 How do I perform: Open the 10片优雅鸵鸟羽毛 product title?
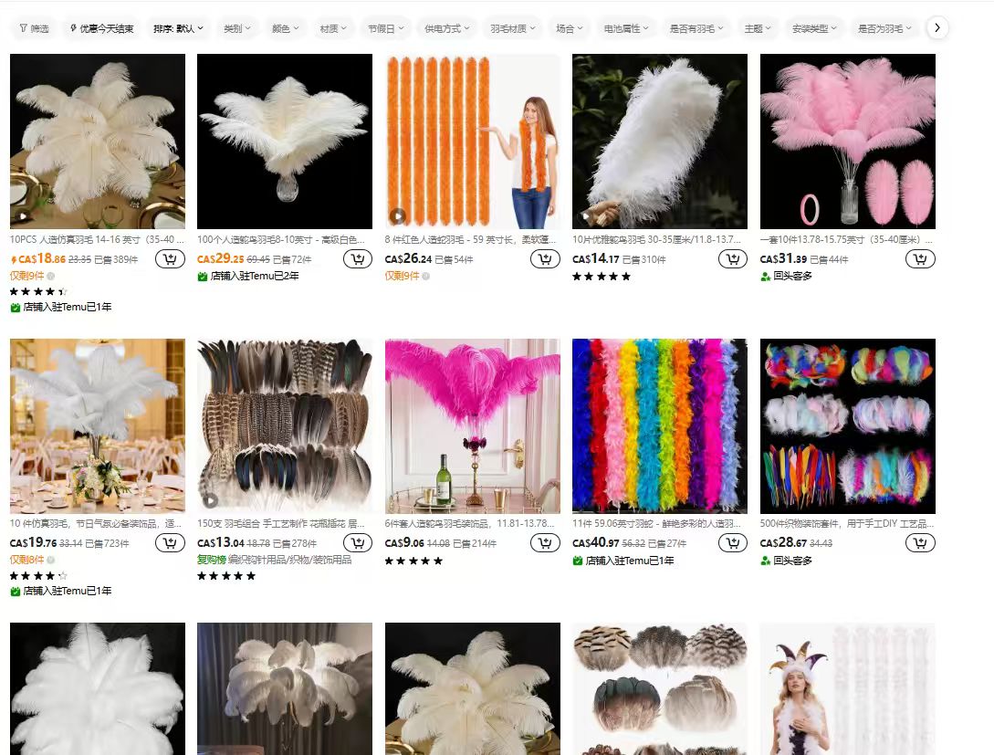coord(657,239)
